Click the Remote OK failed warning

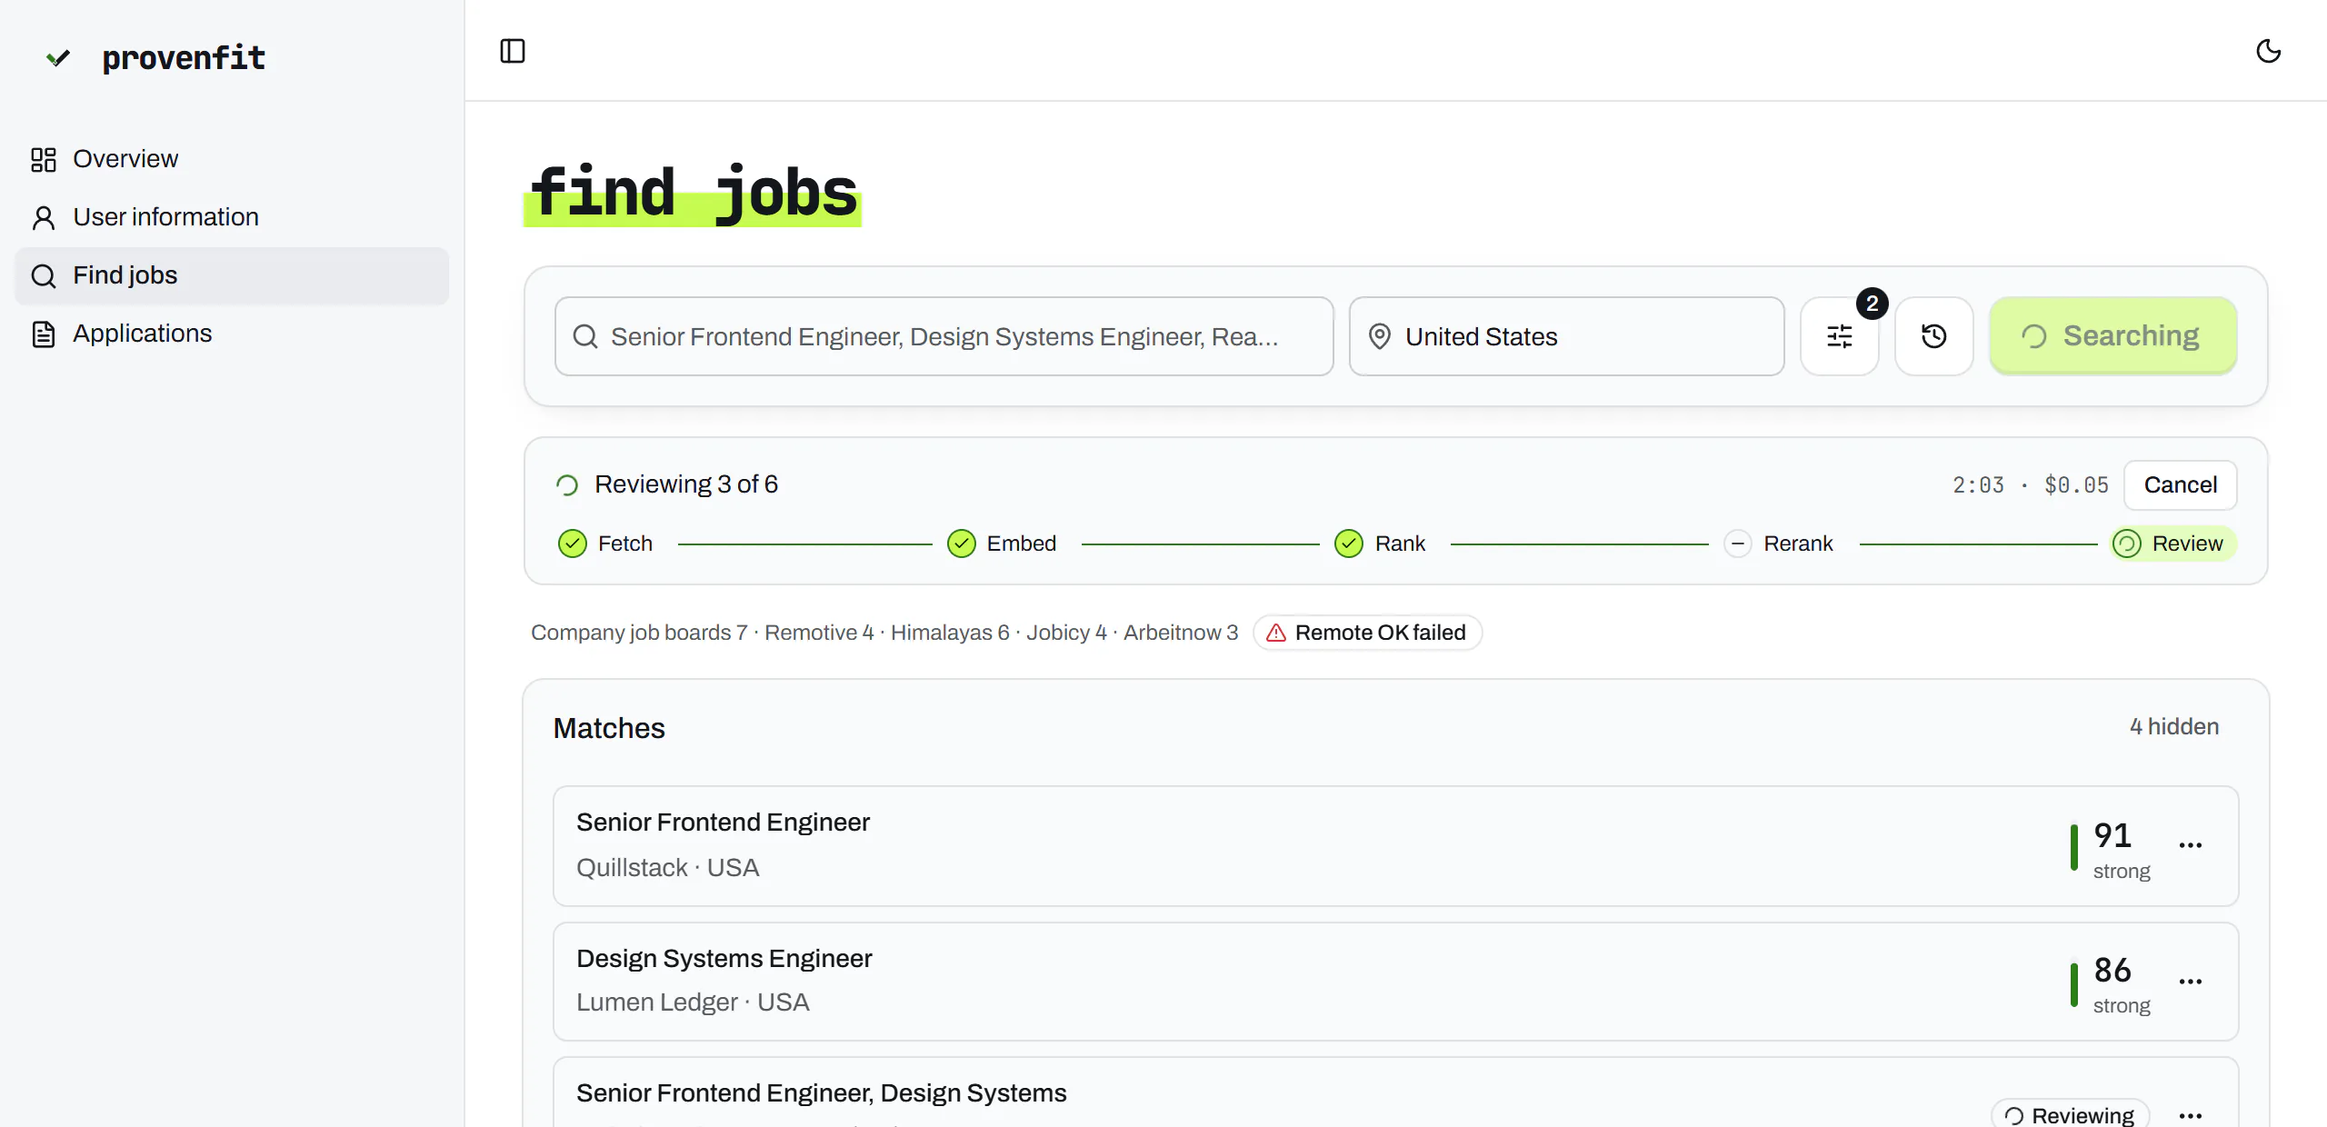point(1368,633)
